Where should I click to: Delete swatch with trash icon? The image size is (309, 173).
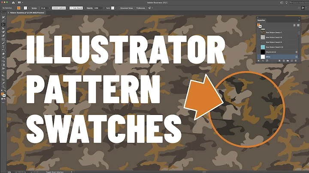tap(296, 61)
